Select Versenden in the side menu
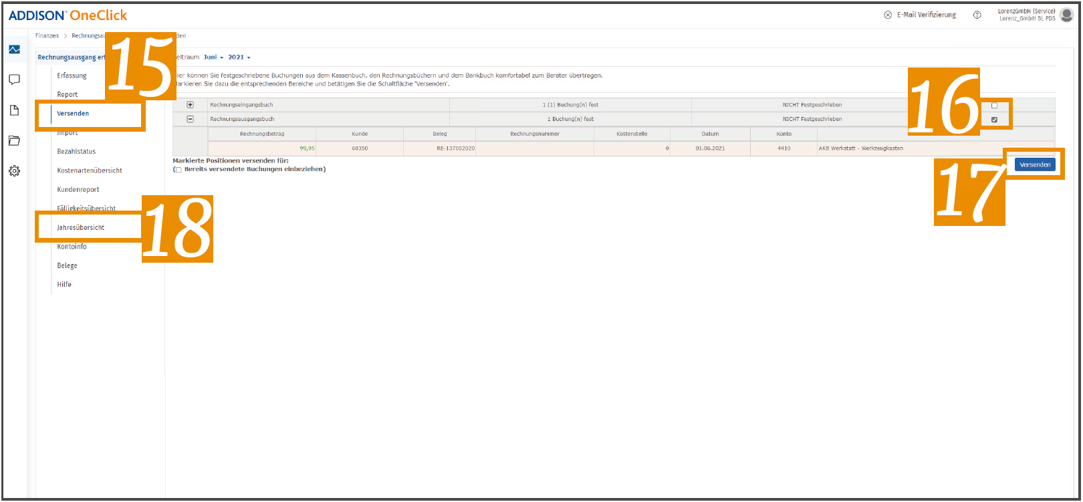1083x502 pixels. click(x=73, y=114)
